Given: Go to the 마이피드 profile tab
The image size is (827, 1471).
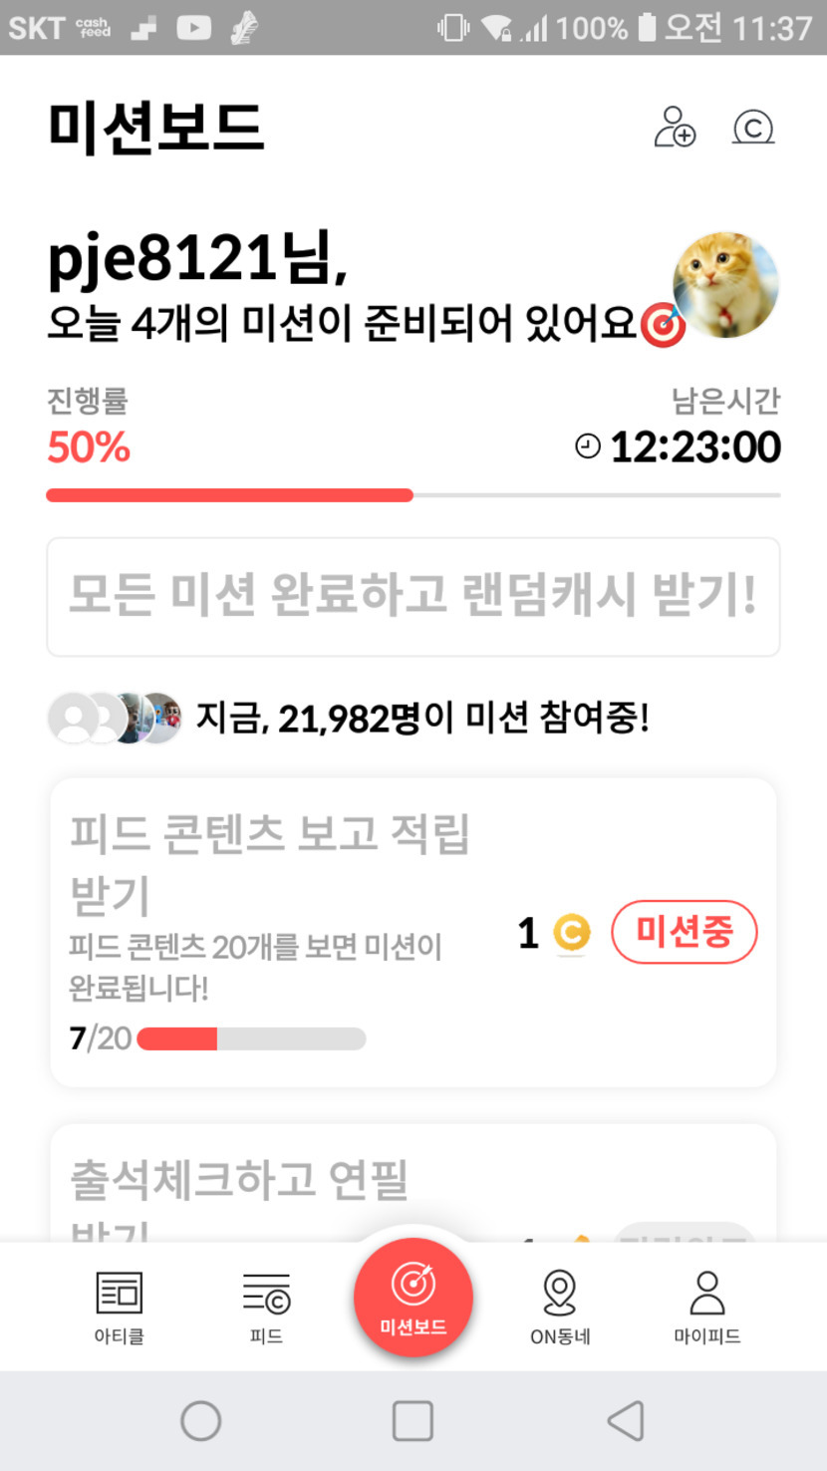Looking at the screenshot, I should pyautogui.click(x=706, y=1307).
